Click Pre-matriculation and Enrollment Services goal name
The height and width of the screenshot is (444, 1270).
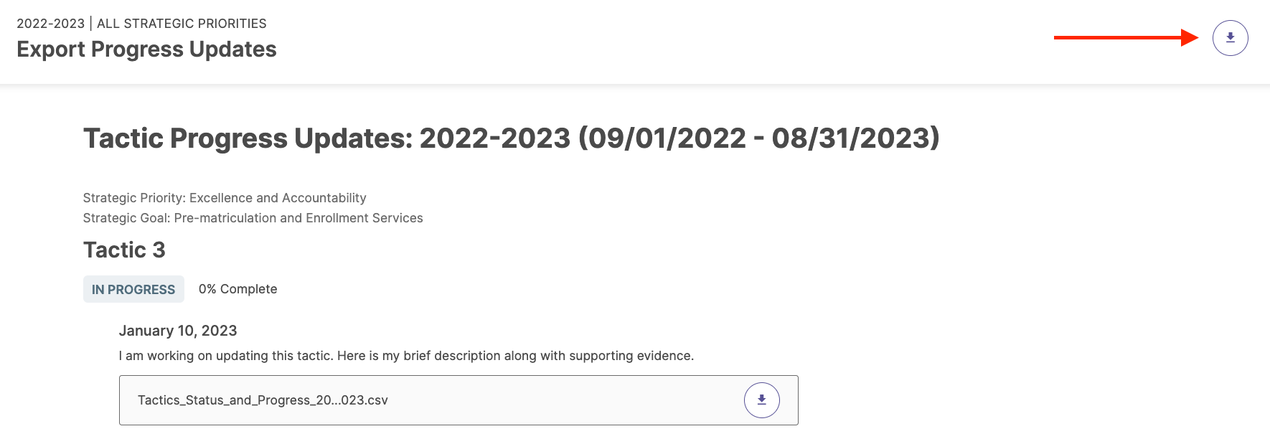click(298, 218)
